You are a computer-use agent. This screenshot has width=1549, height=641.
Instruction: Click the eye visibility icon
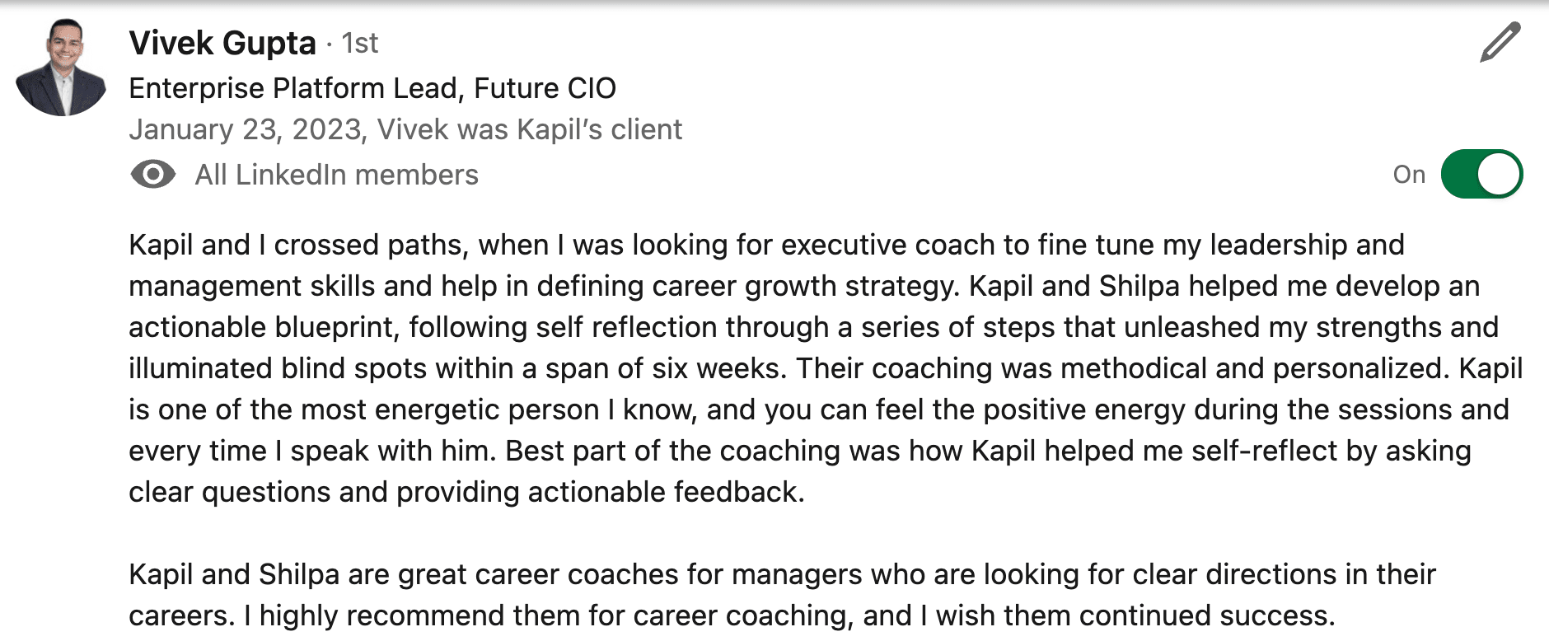point(153,175)
